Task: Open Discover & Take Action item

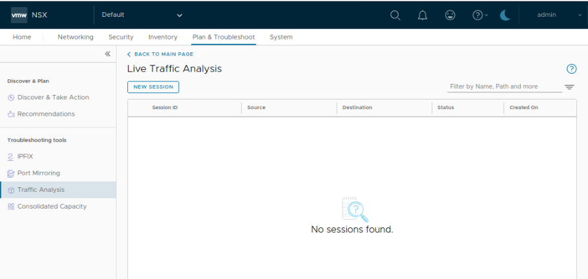Action: (53, 98)
